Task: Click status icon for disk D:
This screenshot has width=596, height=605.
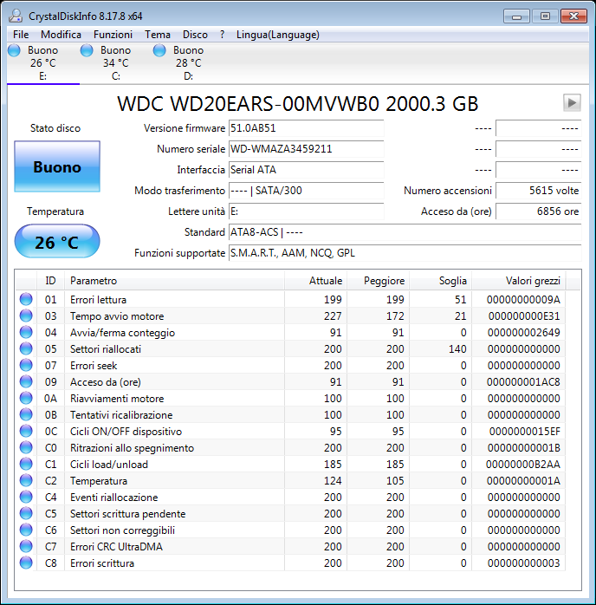Action: coord(159,50)
